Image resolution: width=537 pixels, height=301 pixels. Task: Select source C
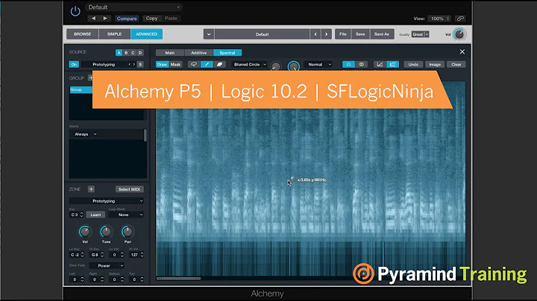tap(133, 53)
